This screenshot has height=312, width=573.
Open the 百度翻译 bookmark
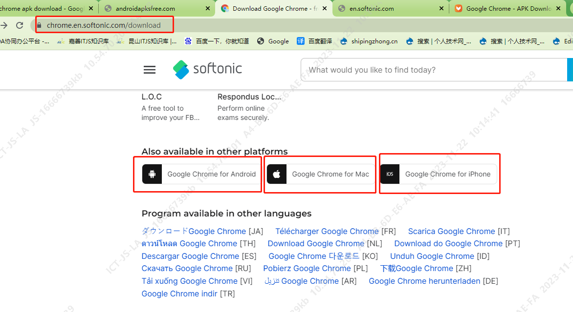click(314, 41)
